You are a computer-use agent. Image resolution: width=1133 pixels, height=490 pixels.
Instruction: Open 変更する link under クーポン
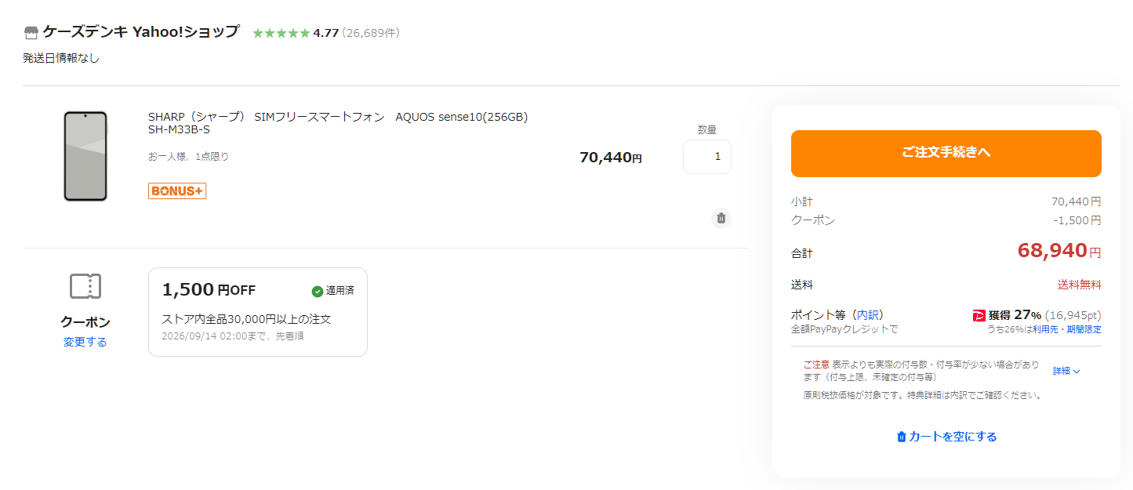[85, 342]
